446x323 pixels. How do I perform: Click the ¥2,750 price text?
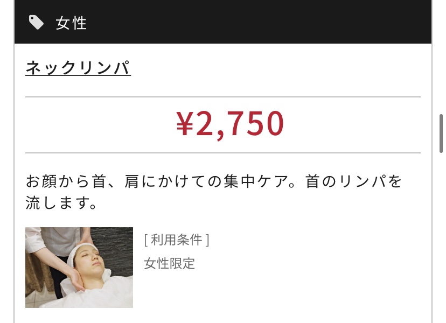[230, 124]
